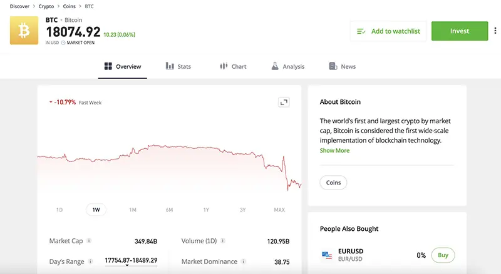Image resolution: width=501 pixels, height=274 pixels.
Task: Click Add to watchlist button
Action: point(388,31)
